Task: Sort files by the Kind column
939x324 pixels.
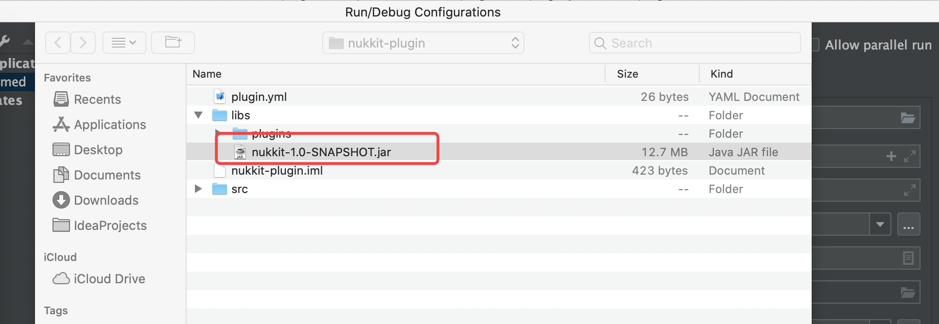Action: coord(721,74)
